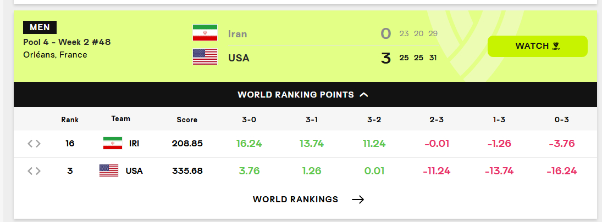This screenshot has height=222, width=602.
Task: Open Iran team name in scoreboard
Action: [x=238, y=34]
